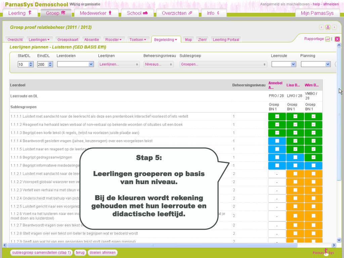Click the Groep tab people icon
Image resolution: width=344 pixels, height=258 pixels.
point(63,13)
